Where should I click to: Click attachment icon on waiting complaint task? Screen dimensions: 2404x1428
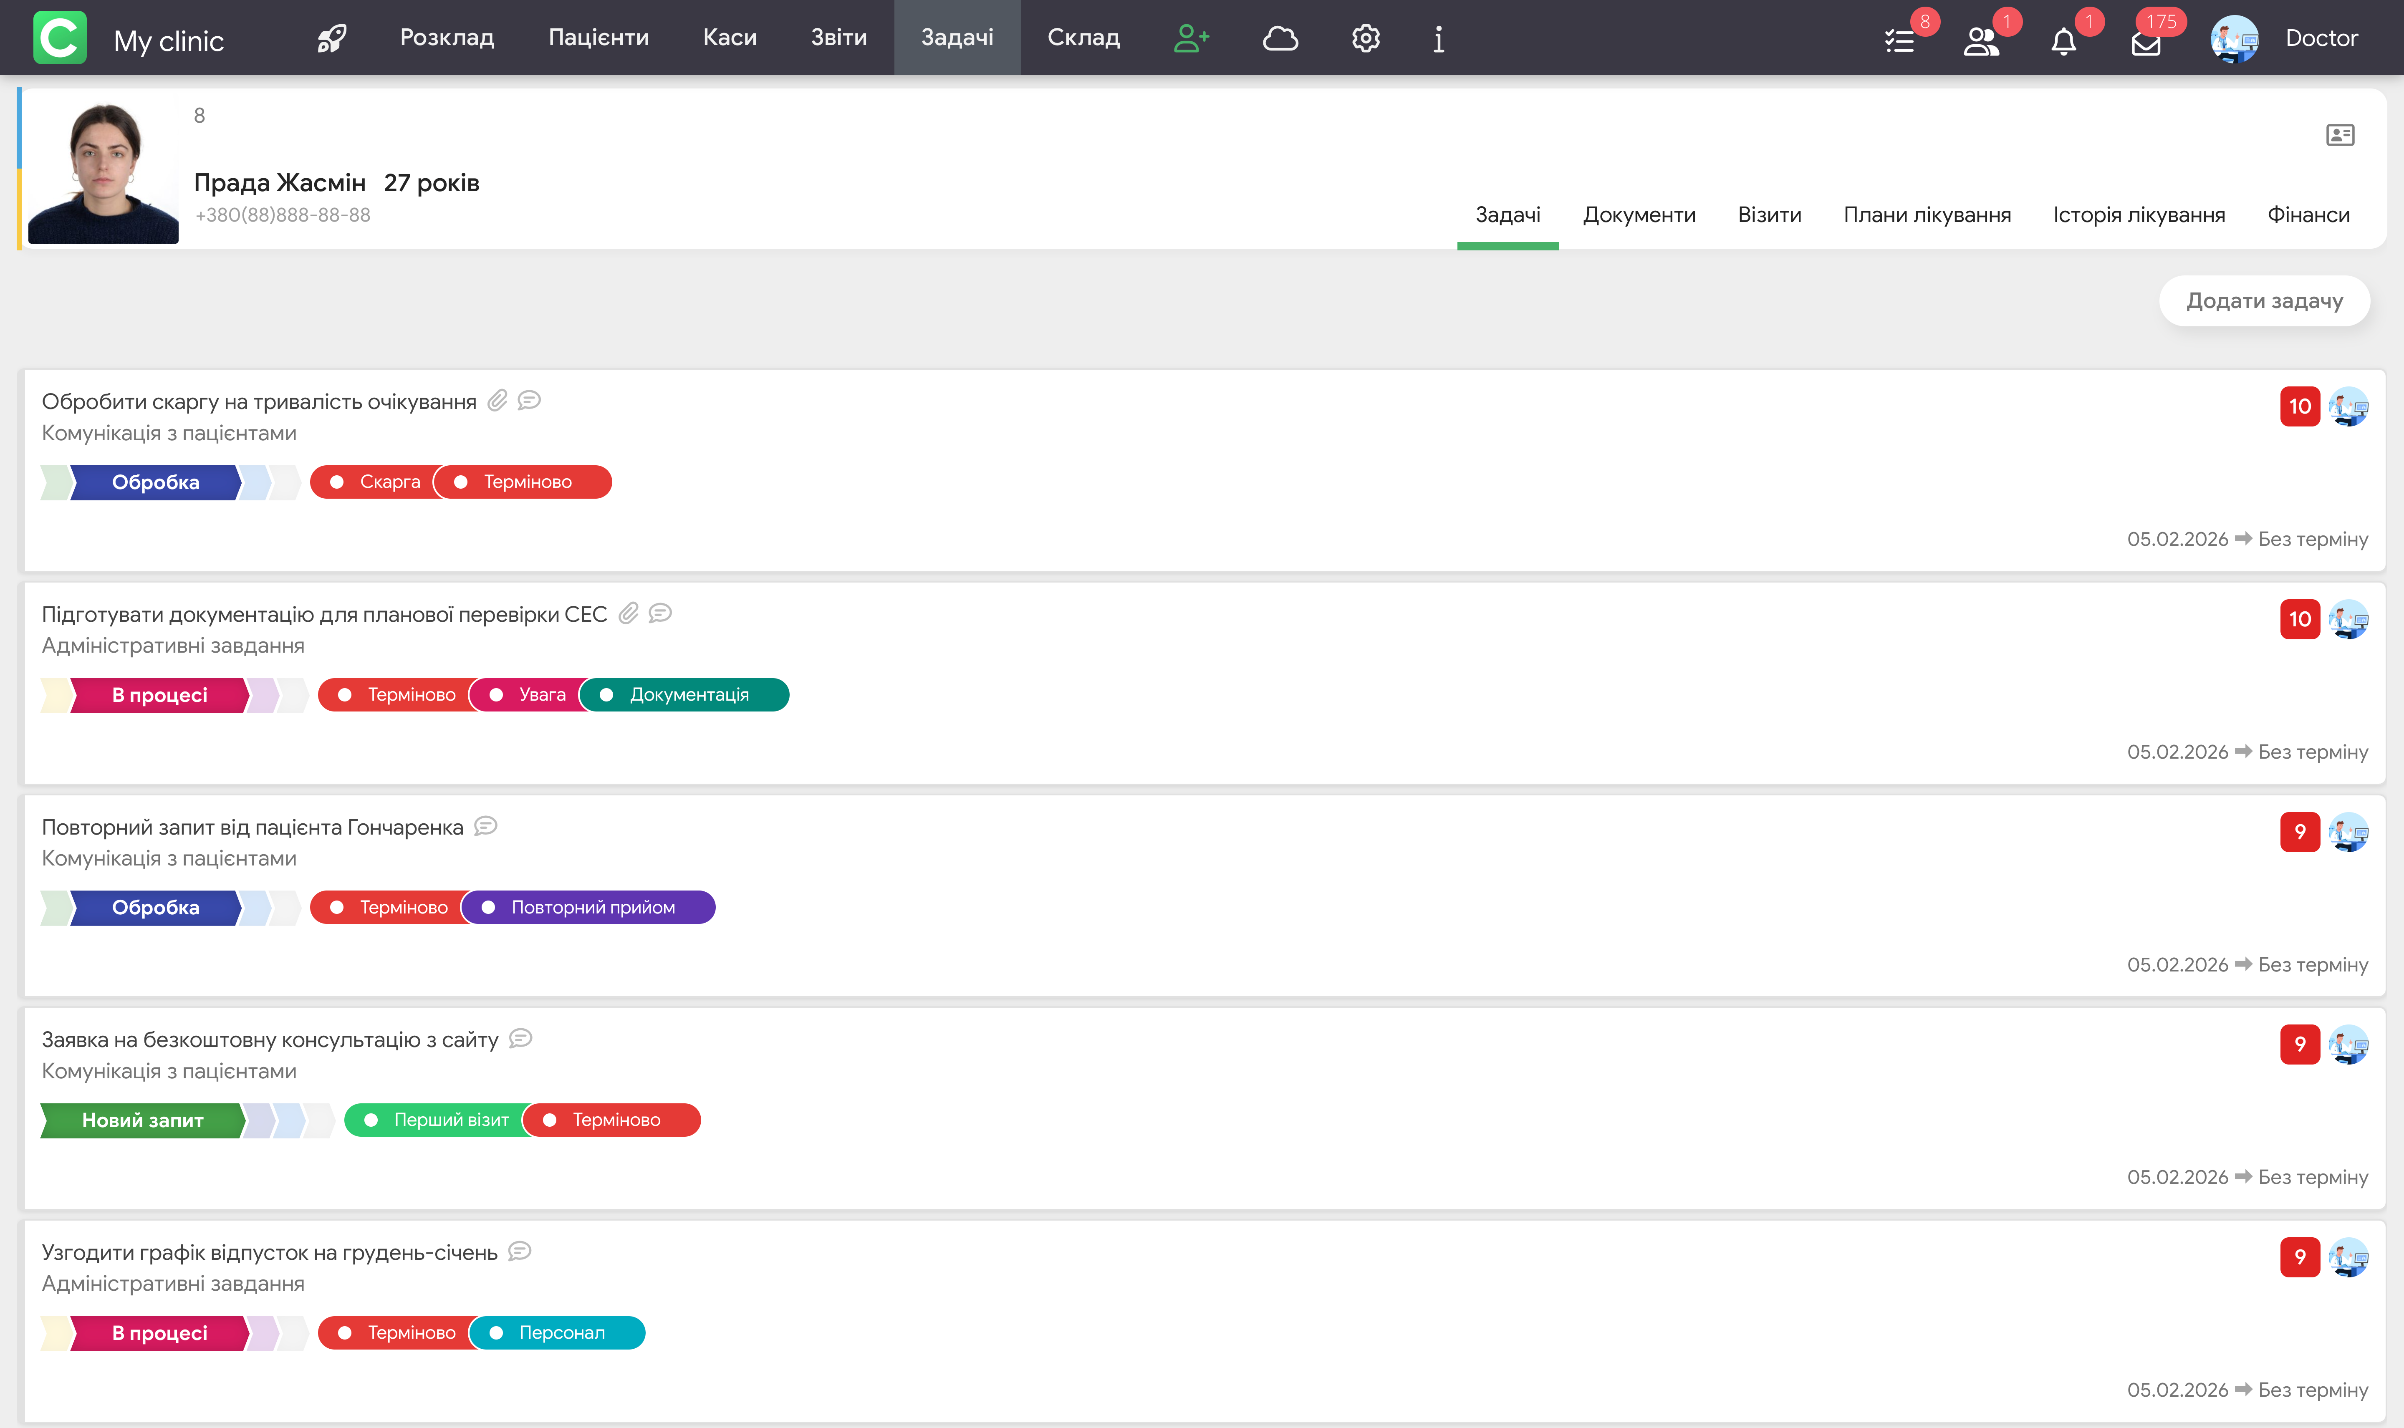497,400
